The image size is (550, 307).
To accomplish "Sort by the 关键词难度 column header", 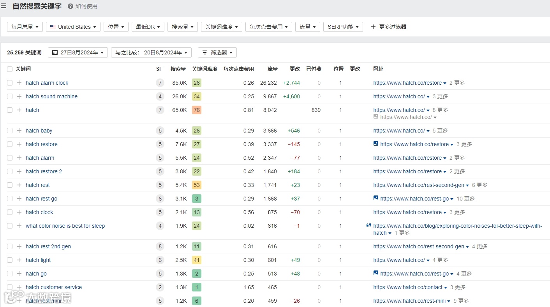I will [x=204, y=69].
